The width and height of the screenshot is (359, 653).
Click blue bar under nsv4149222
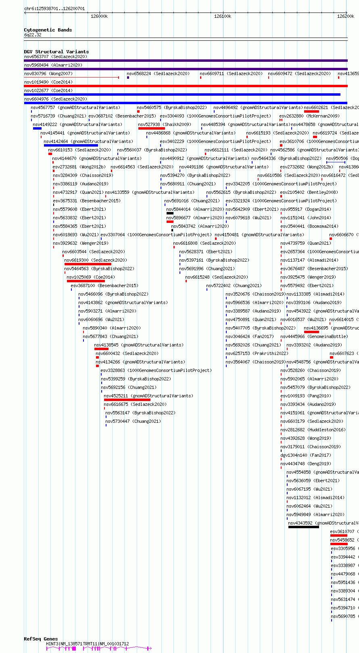(37, 128)
